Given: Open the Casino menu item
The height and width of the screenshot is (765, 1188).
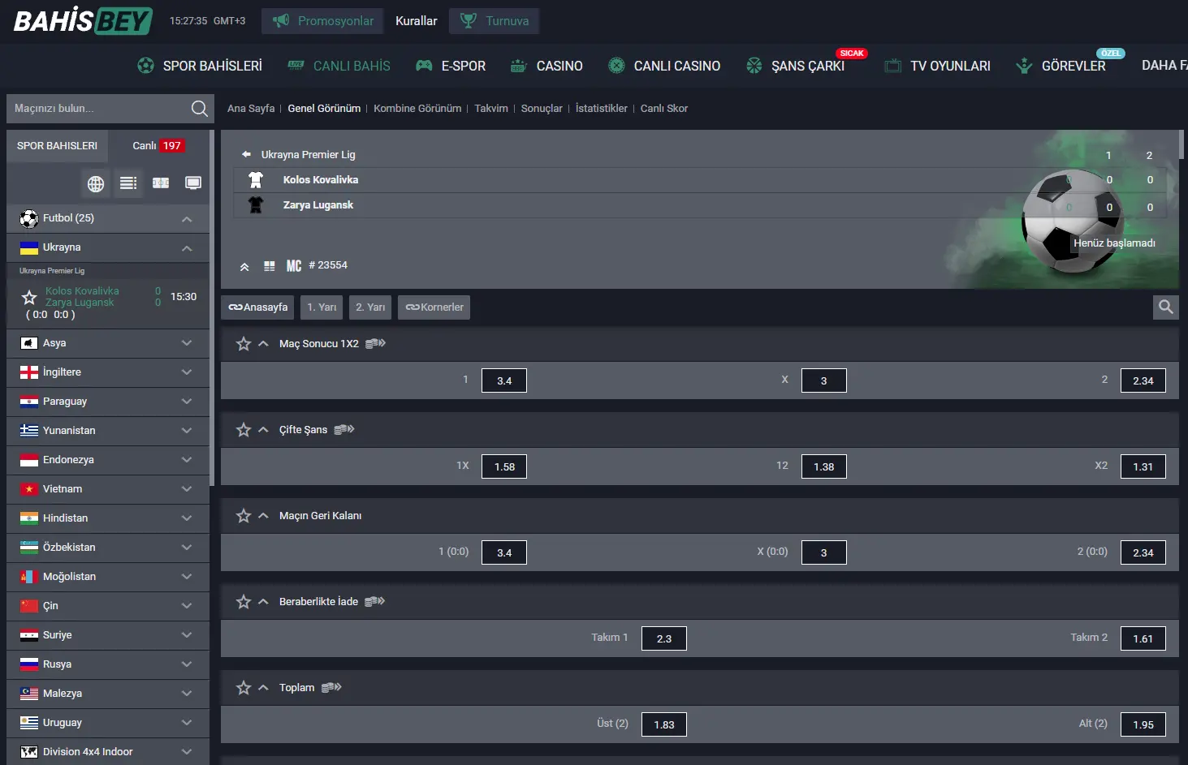Looking at the screenshot, I should (x=546, y=66).
